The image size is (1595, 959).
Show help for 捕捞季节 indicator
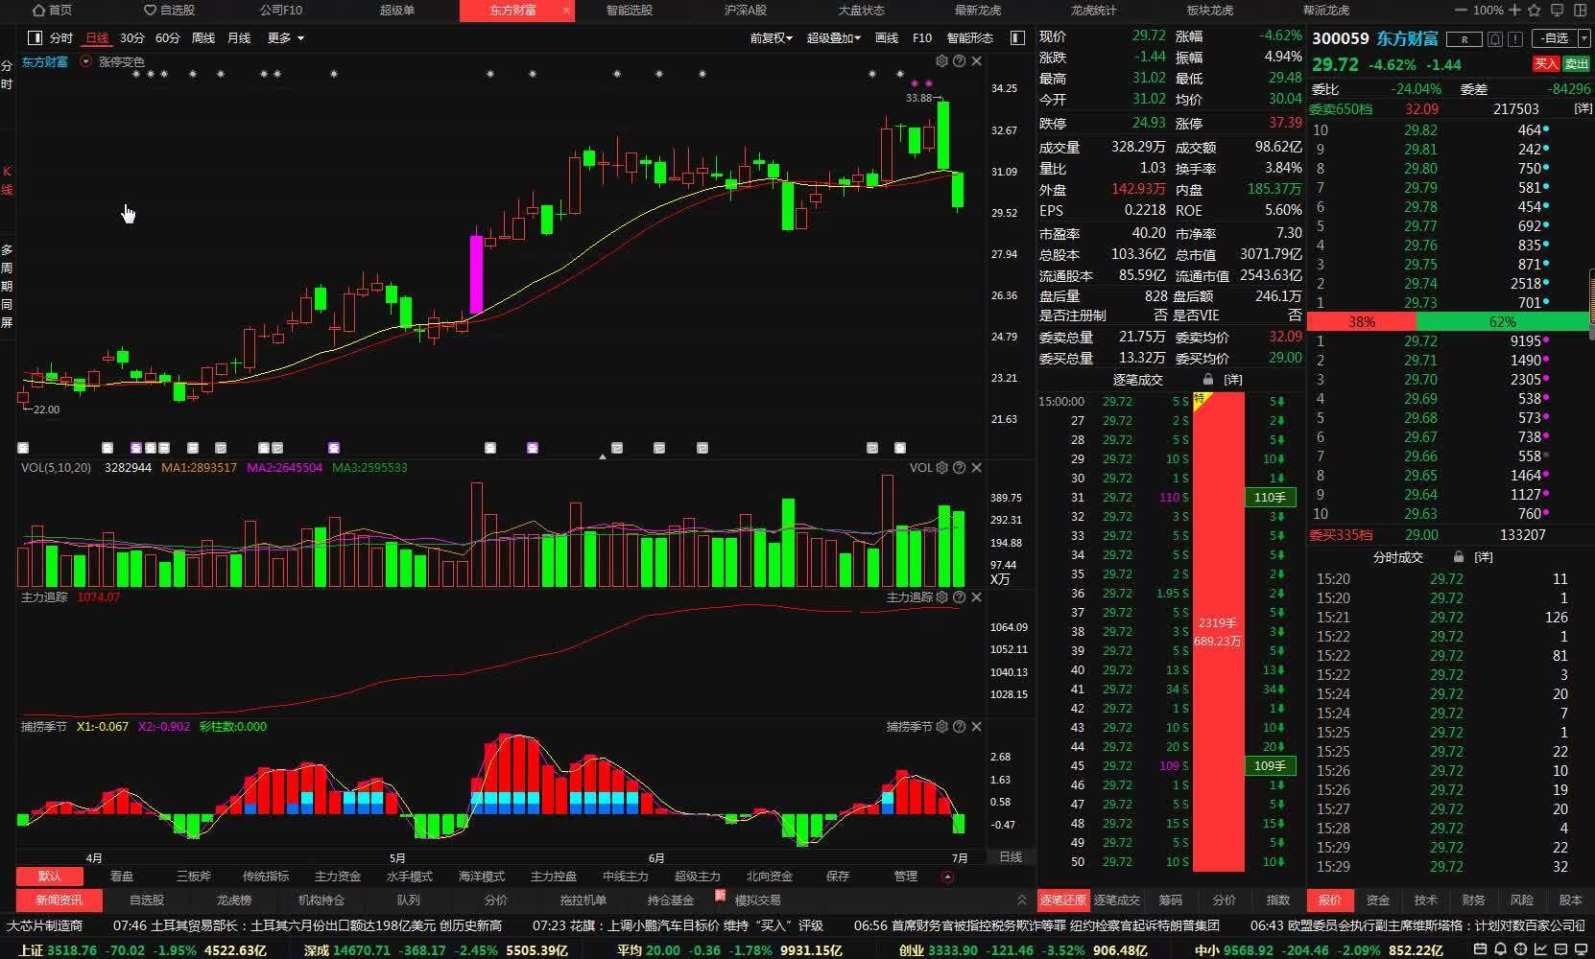coord(959,727)
